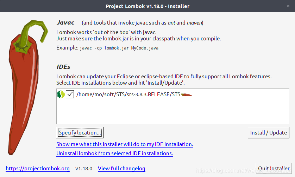The height and width of the screenshot is (177, 295).
Task: Open 'Show me what this installer will do' link
Action: coord(125,144)
